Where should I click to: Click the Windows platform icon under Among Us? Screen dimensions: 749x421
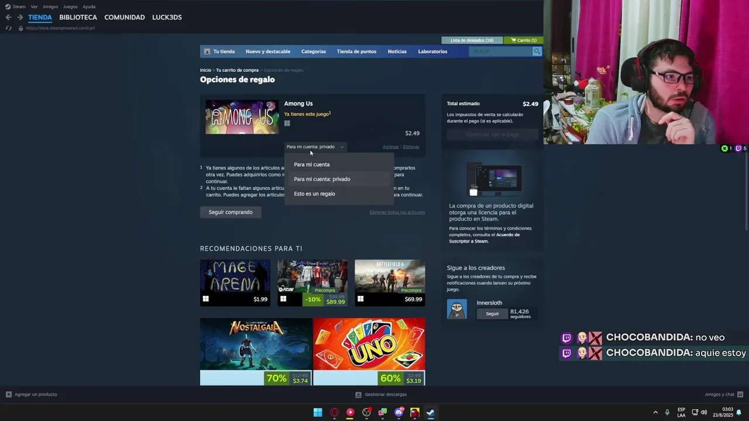tap(287, 123)
